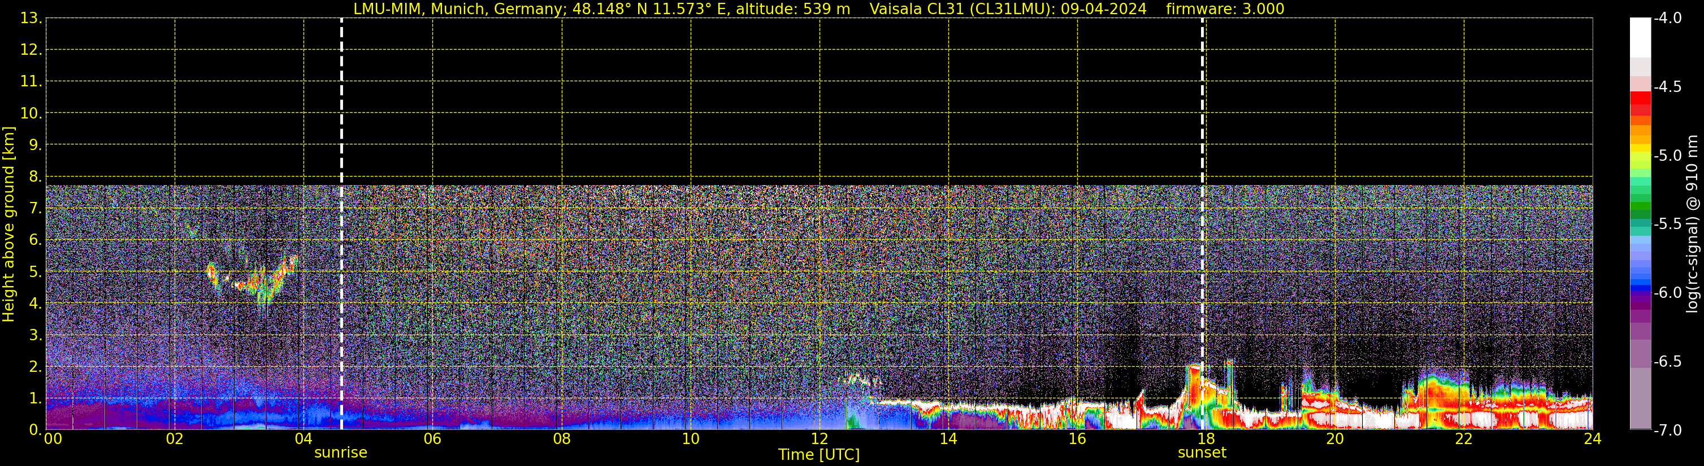Click the height axis tick '11.'

[x=31, y=82]
